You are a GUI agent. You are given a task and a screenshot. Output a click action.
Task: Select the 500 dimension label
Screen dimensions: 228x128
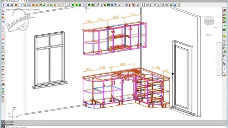point(100,20)
